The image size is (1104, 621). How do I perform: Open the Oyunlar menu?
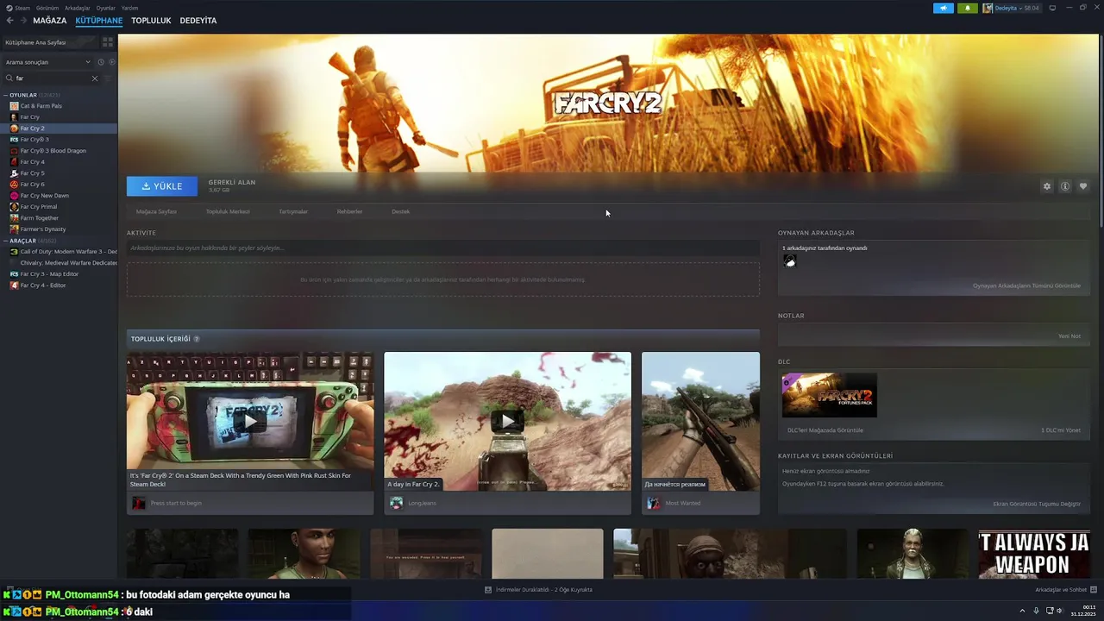tap(105, 8)
